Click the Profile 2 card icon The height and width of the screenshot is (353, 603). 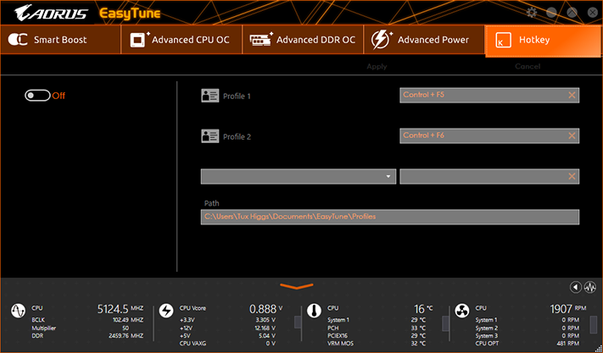tap(210, 135)
